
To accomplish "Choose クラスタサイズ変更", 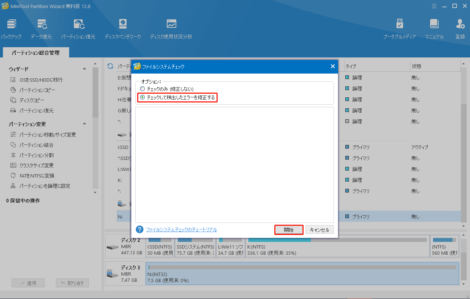I will [31, 165].
